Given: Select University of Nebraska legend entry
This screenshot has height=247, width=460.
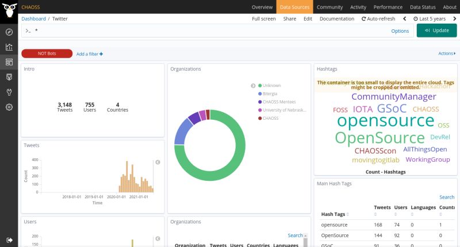Looking at the screenshot, I should coord(282,110).
